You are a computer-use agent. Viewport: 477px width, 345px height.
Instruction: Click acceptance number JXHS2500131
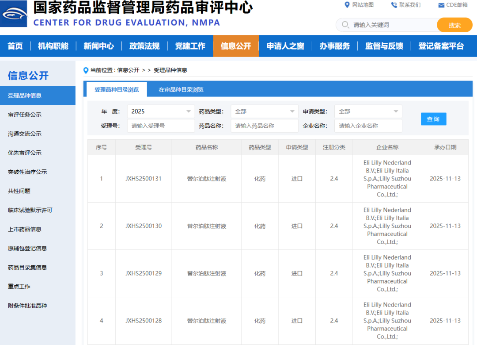tap(144, 179)
